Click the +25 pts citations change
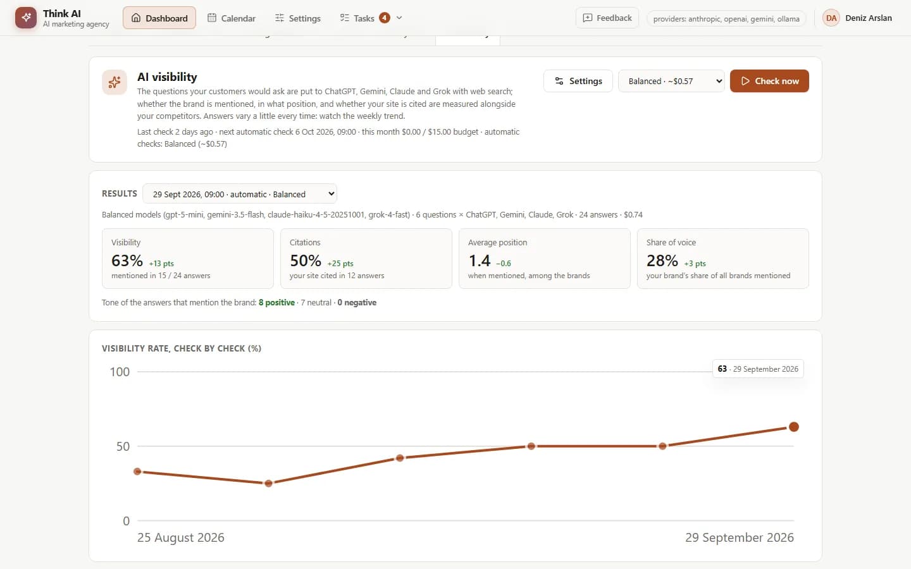Viewport: 911px width, 569px height. 340,264
